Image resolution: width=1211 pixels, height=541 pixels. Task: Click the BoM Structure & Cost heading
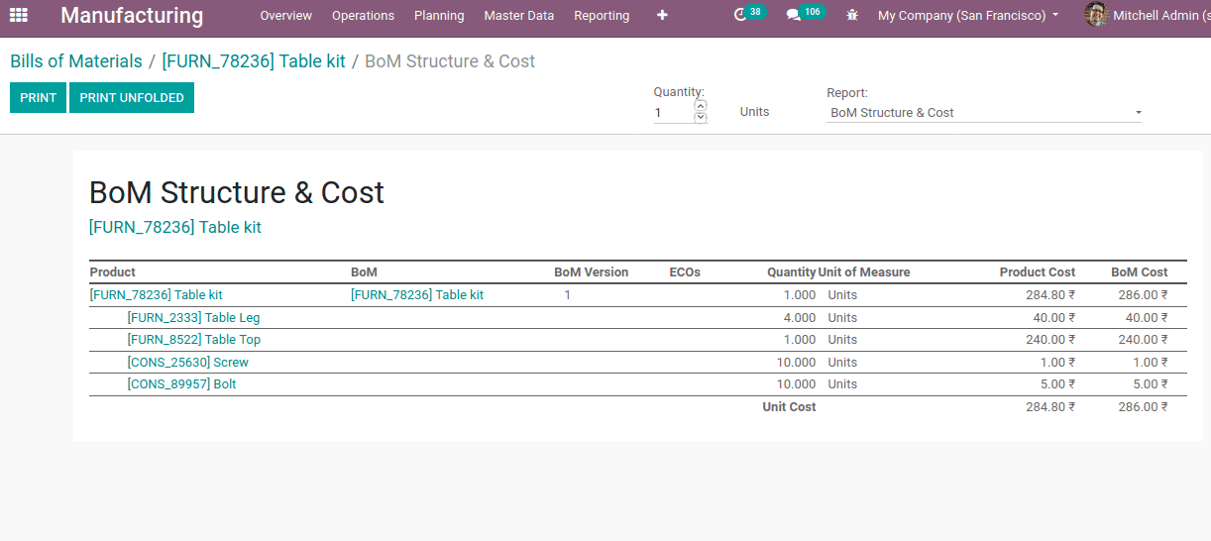(237, 192)
